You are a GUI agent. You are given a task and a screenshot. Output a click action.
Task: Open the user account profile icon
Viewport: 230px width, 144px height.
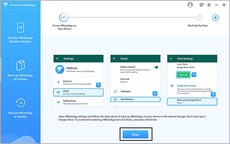pos(190,5)
